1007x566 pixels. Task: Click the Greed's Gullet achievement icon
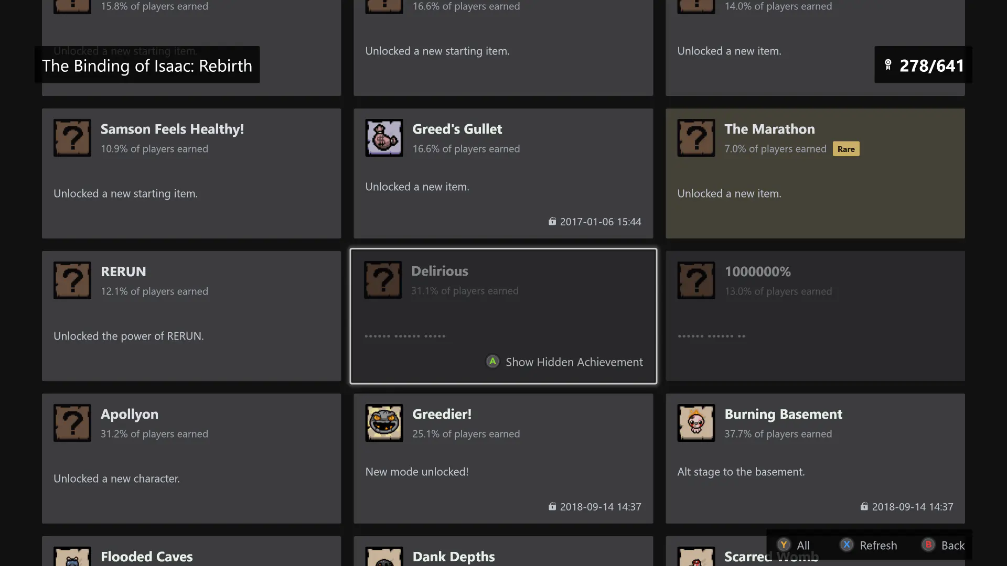[384, 138]
